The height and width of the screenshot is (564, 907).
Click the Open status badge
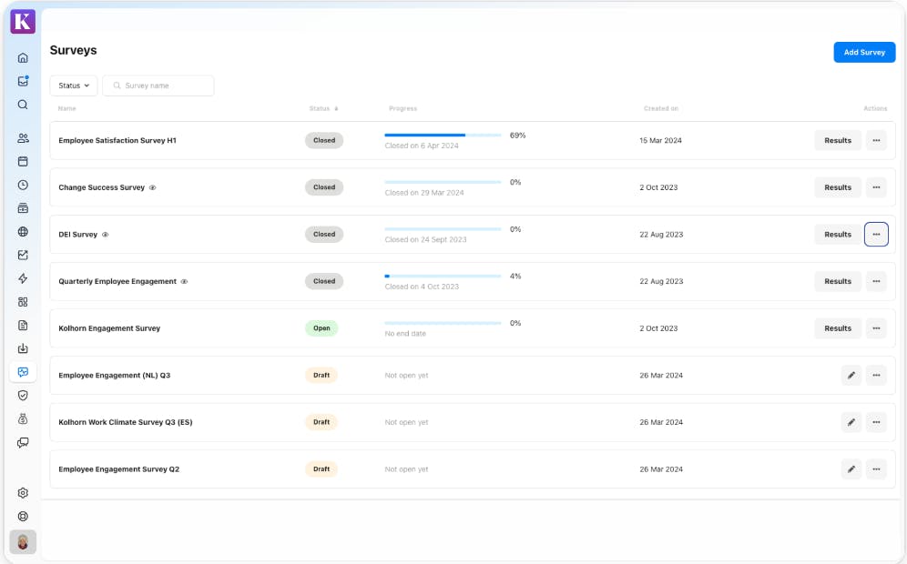321,328
